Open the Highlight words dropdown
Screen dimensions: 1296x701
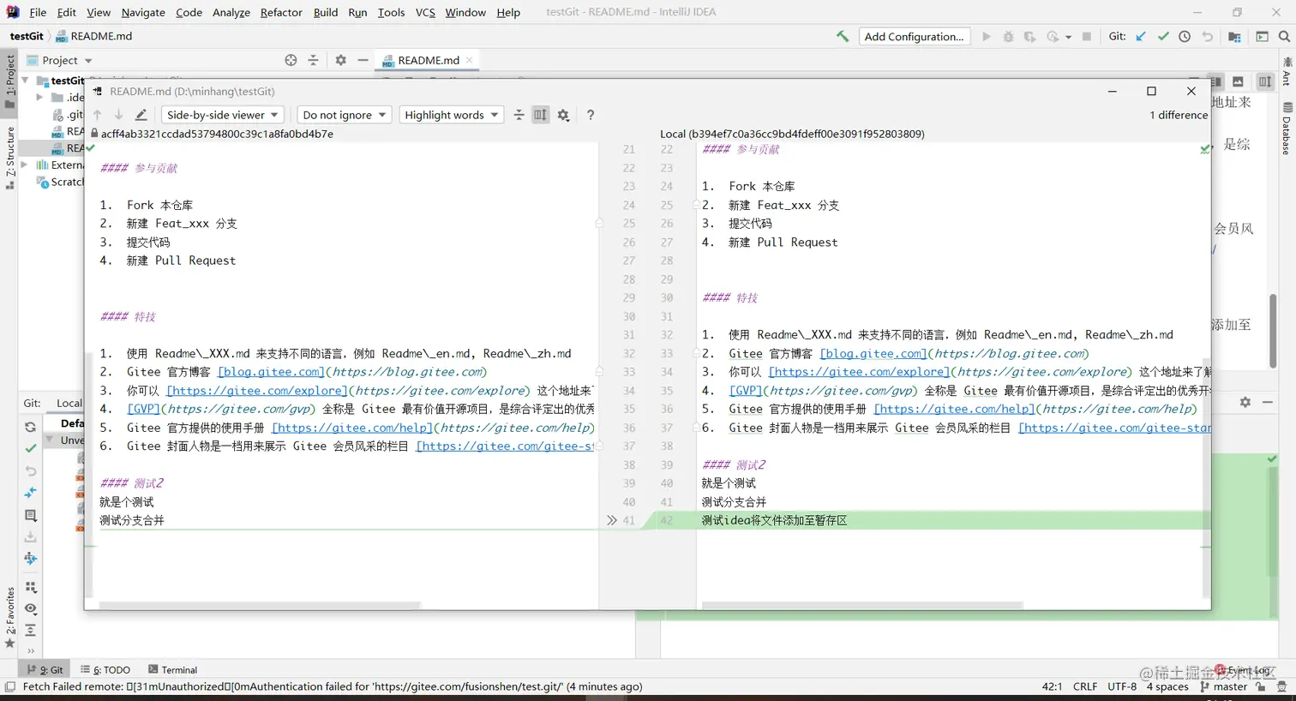[451, 115]
